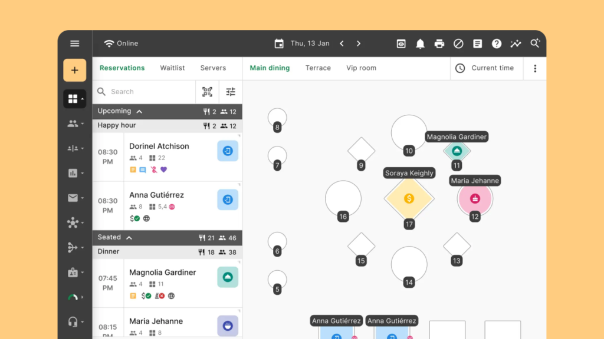Collapse the Seated section
Viewport: 604px width, 339px height.
(129, 237)
